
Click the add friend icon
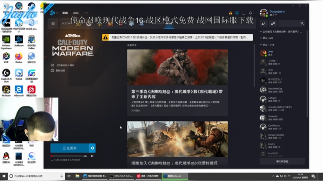pyautogui.click(x=264, y=24)
